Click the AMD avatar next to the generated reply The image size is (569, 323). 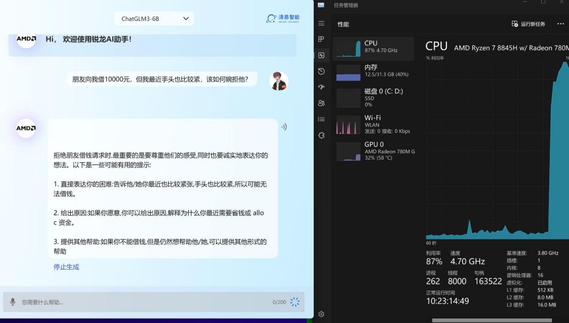click(x=26, y=128)
